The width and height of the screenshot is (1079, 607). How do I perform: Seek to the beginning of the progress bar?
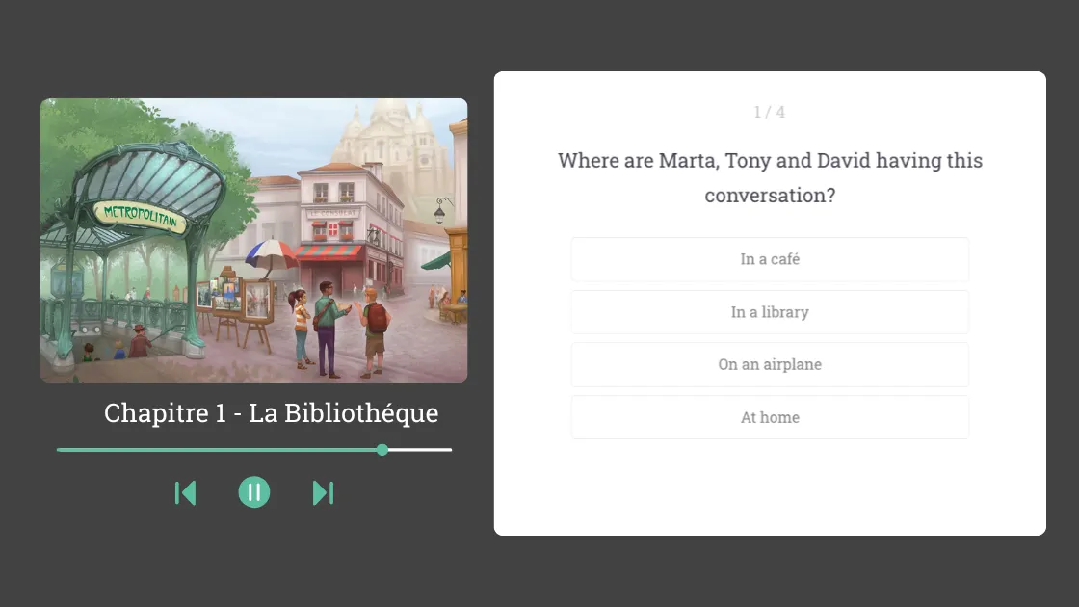point(60,449)
